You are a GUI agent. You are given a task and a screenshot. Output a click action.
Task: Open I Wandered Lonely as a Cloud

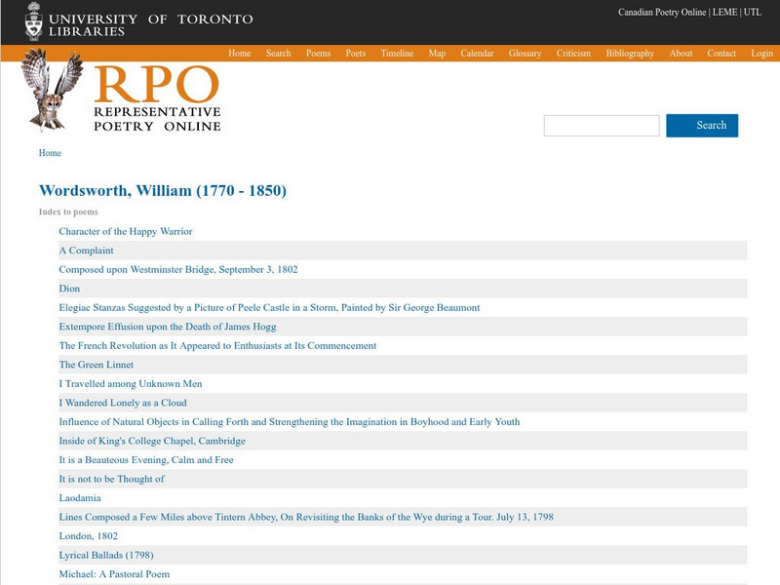(x=123, y=403)
